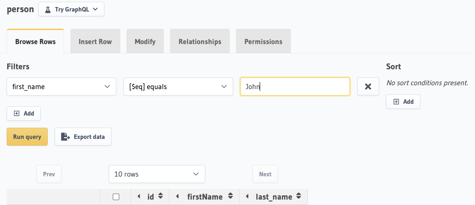Click the flask icon beside Try GraphQL
This screenshot has width=475, height=205.
pyautogui.click(x=48, y=10)
